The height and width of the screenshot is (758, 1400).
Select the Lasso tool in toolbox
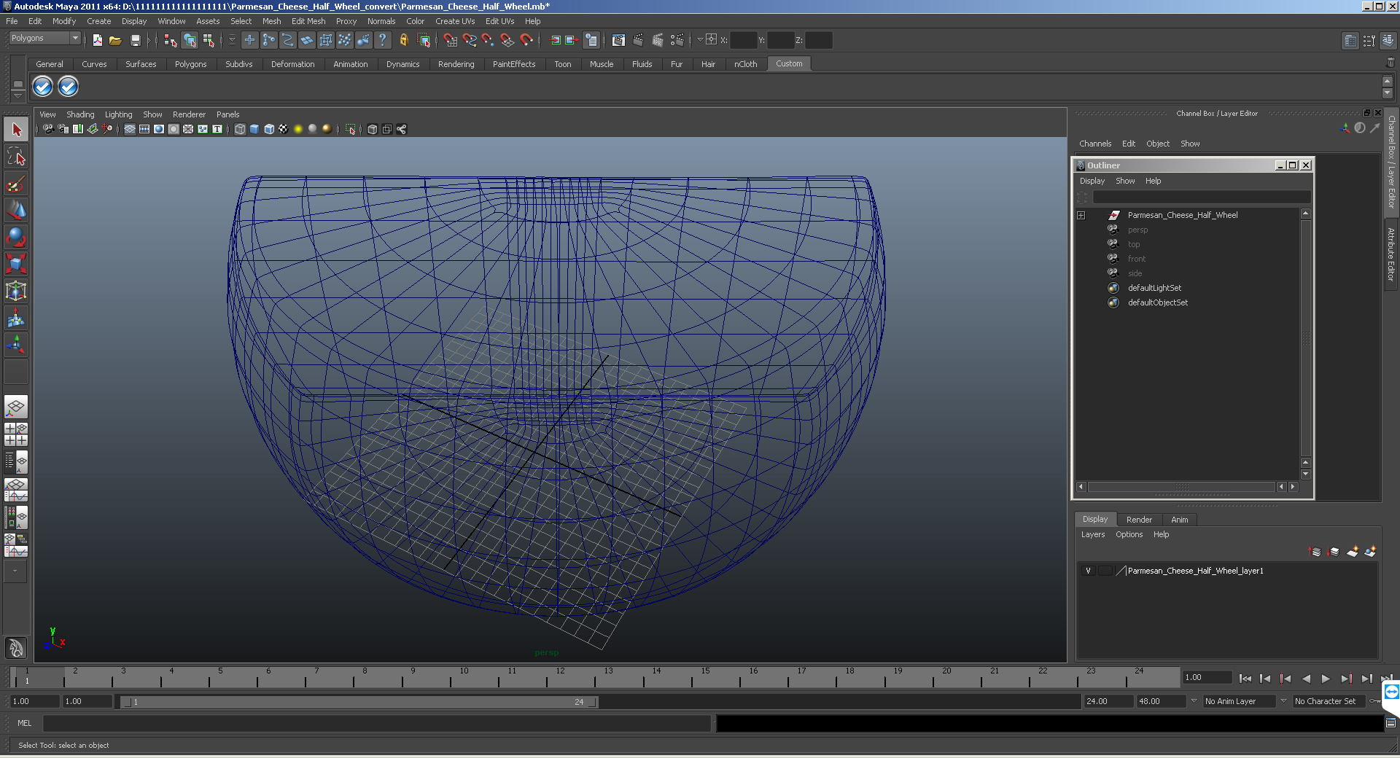[x=16, y=157]
